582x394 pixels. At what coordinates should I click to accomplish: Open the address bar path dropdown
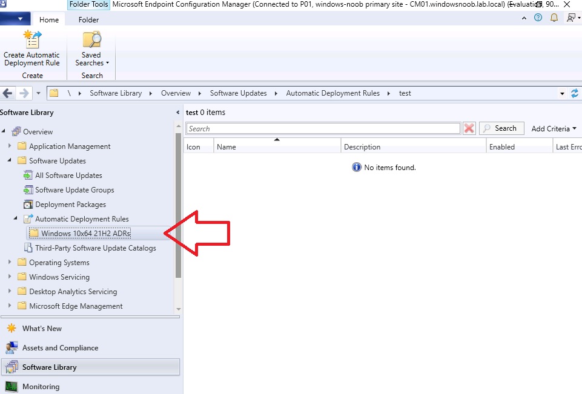563,93
